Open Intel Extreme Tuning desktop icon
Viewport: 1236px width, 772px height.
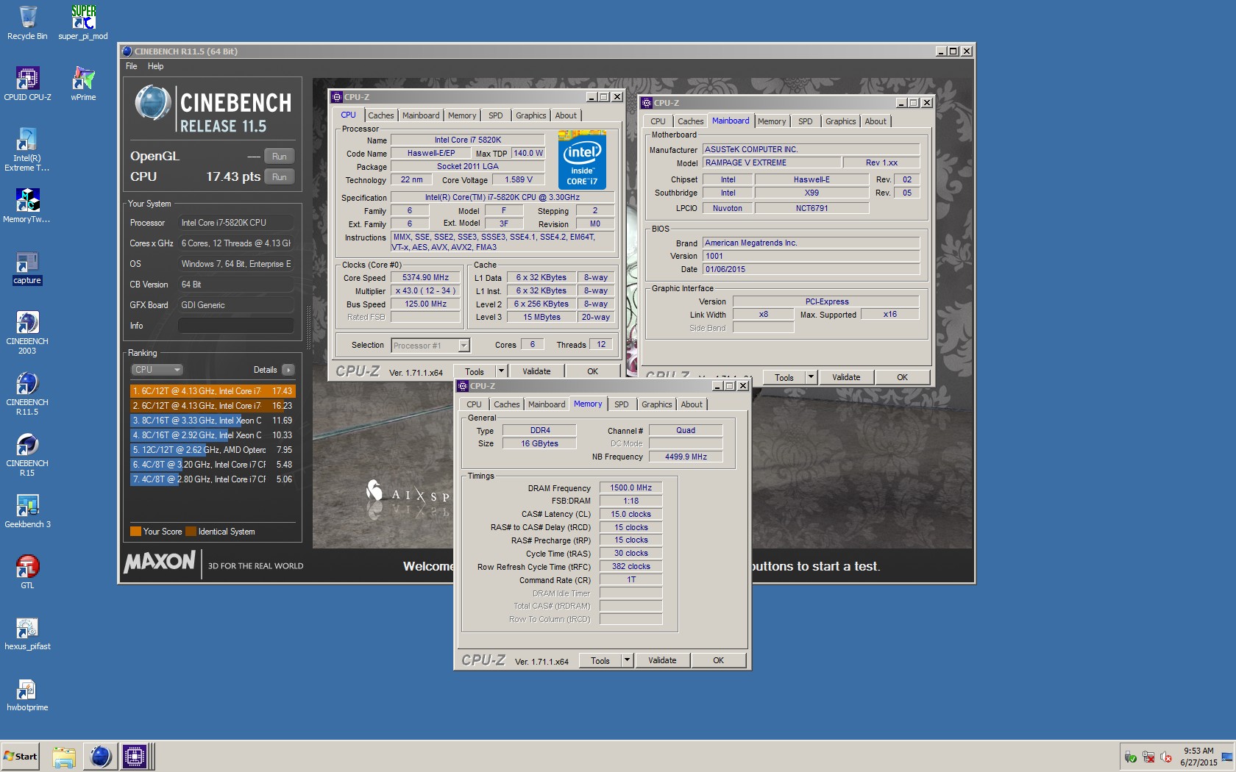[x=27, y=149]
